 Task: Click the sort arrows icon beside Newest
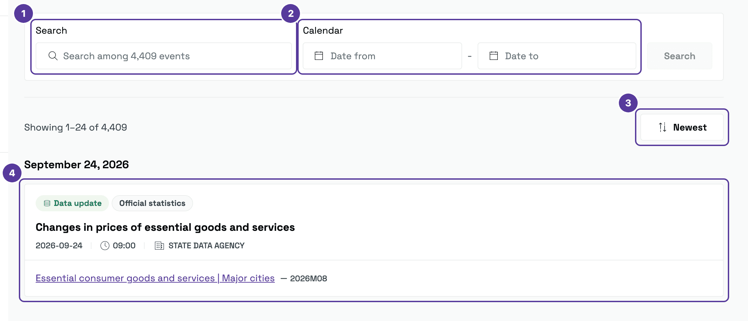(663, 127)
